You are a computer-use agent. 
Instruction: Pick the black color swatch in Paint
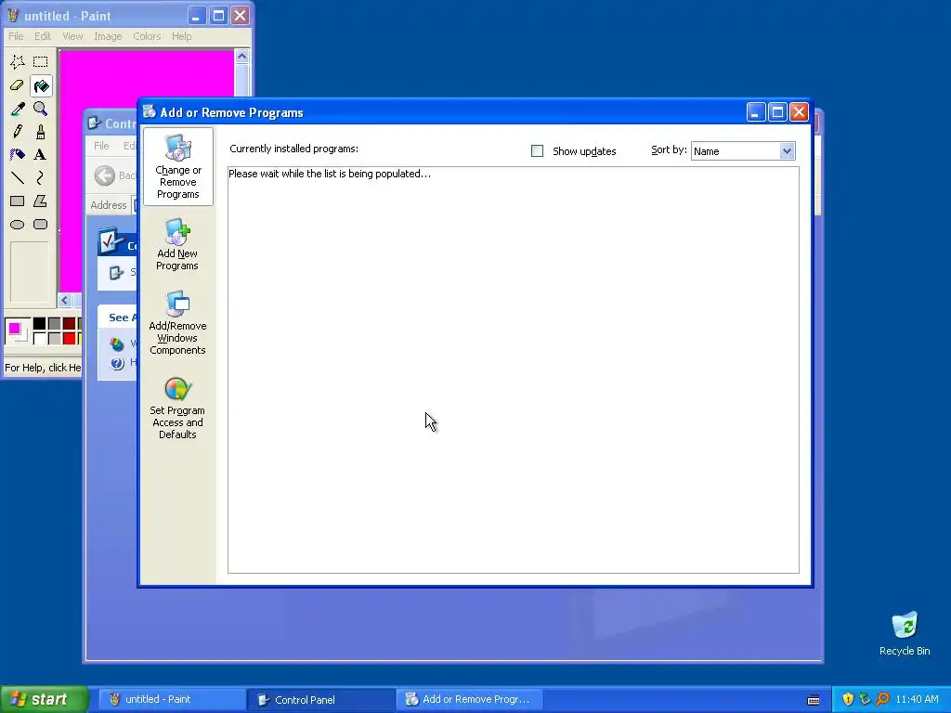tap(39, 324)
